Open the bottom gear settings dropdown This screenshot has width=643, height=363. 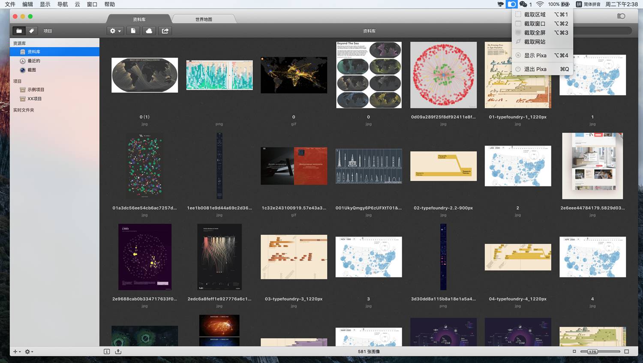click(29, 351)
